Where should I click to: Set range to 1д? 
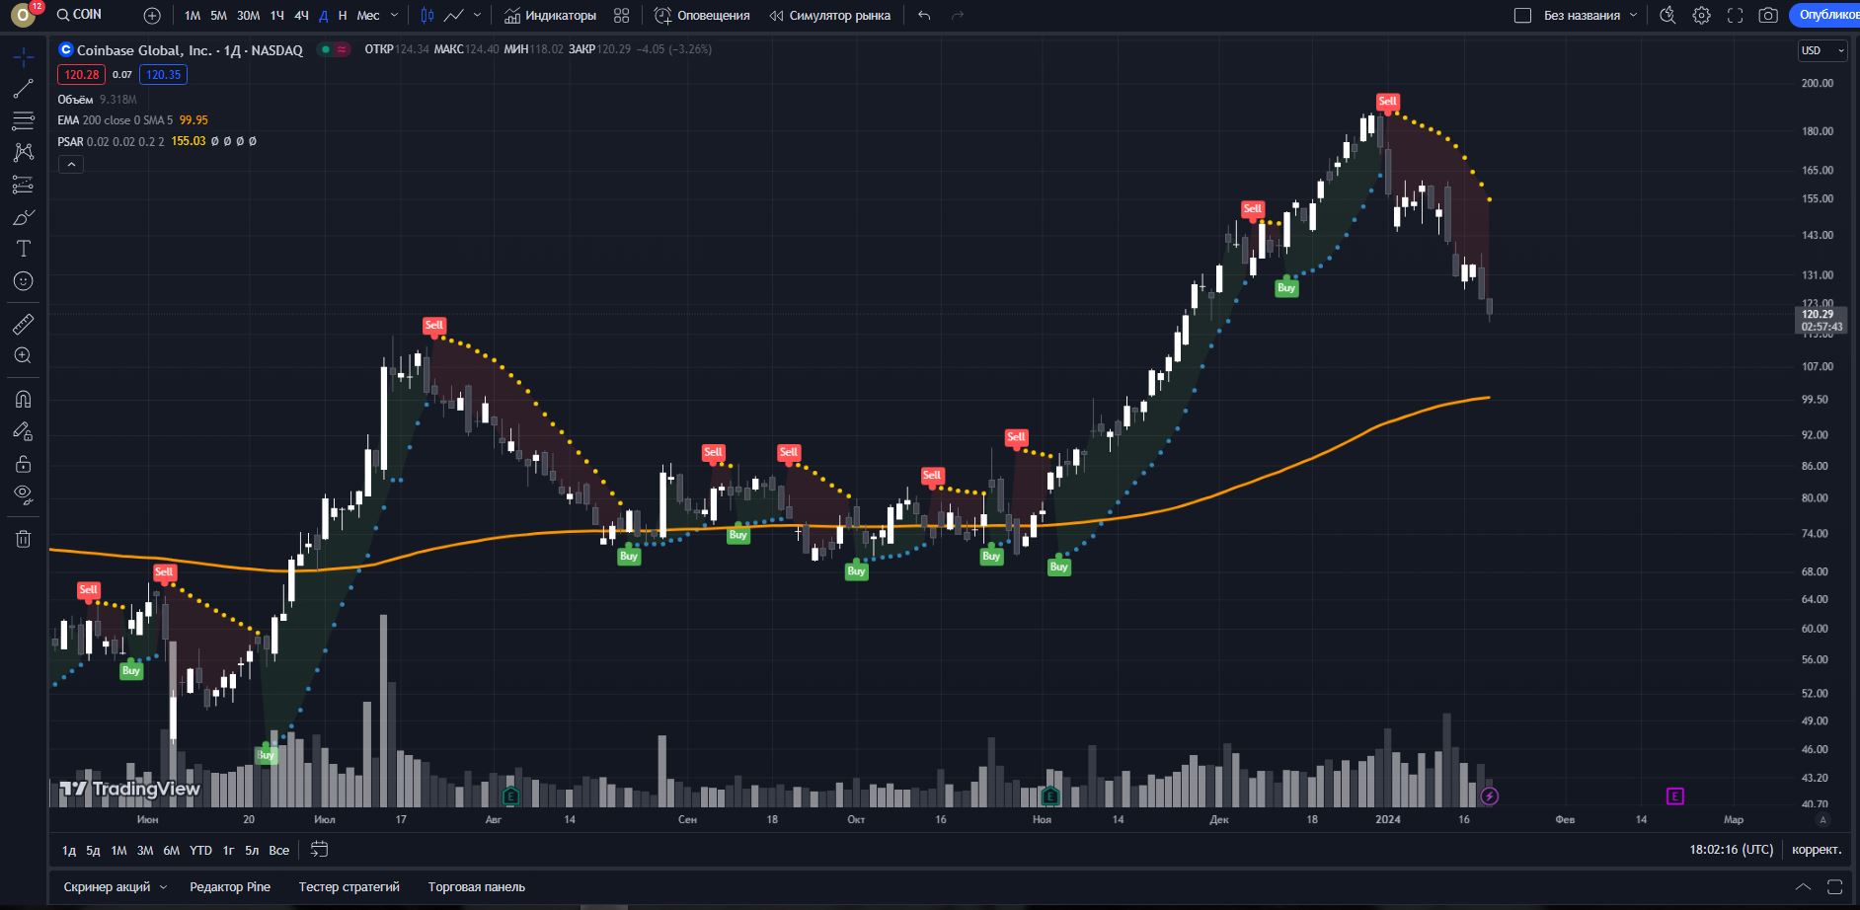coord(69,851)
